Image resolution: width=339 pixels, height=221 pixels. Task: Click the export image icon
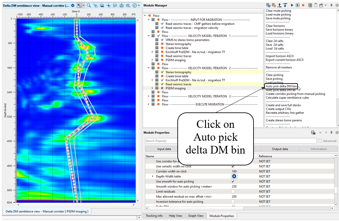coord(121,5)
